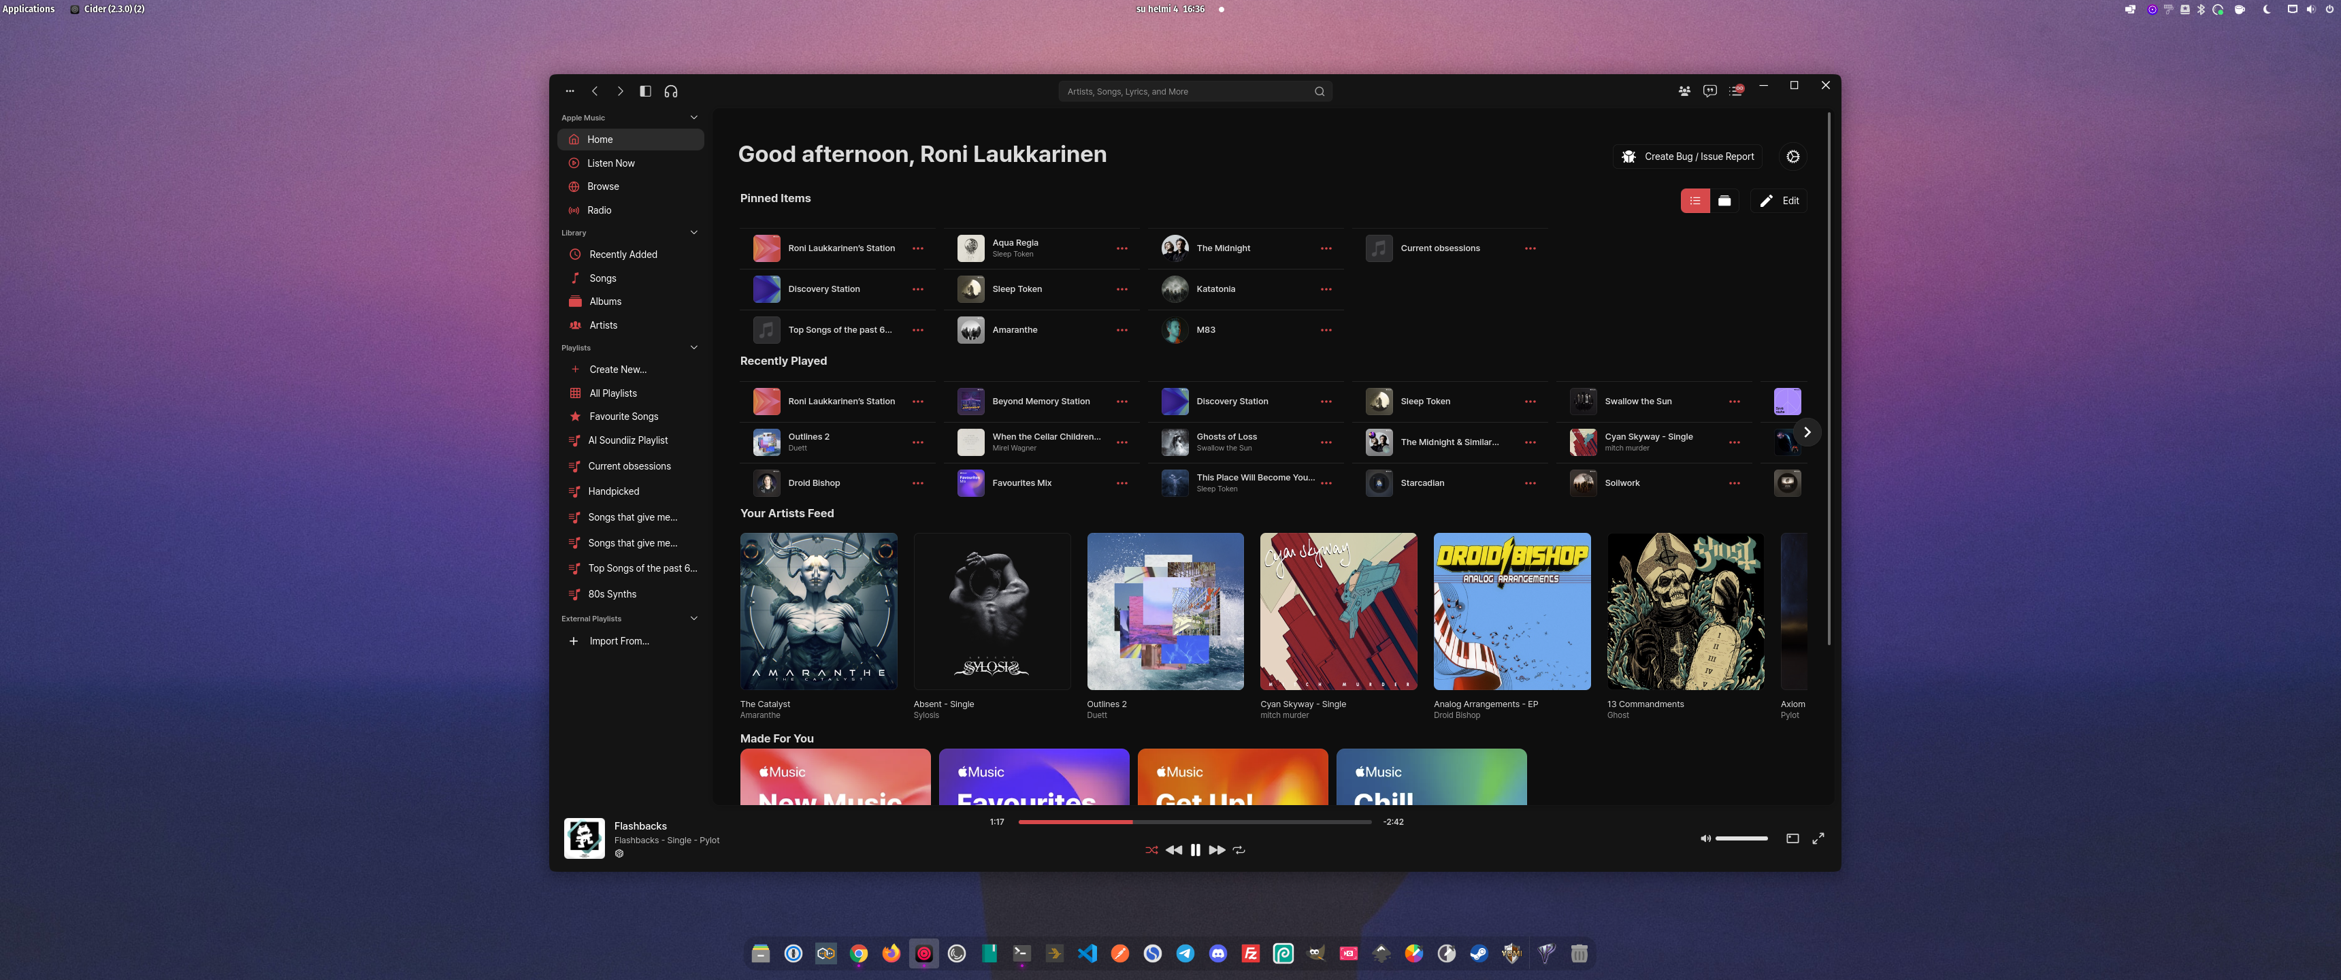Image resolution: width=2341 pixels, height=980 pixels.
Task: Switch pinned items to card view
Action: [1724, 201]
